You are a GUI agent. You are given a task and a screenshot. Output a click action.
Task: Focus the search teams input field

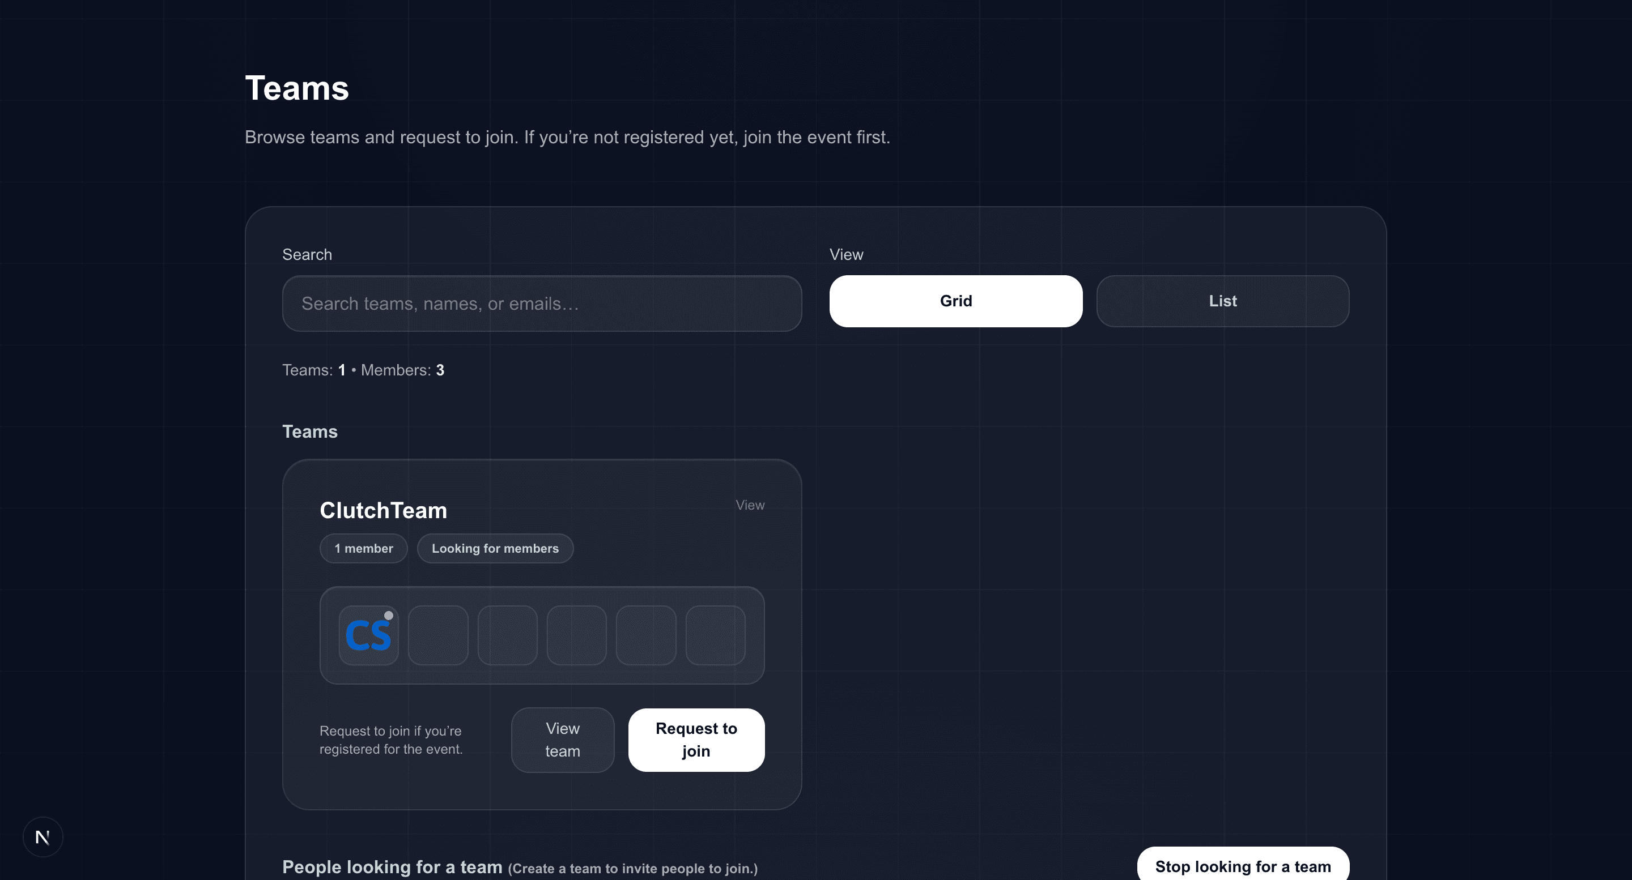(542, 304)
